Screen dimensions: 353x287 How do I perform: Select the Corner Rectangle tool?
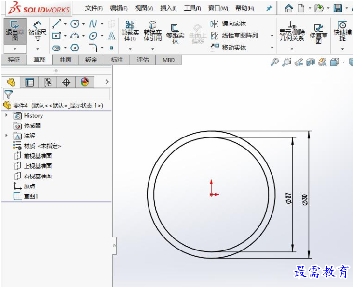click(56, 36)
